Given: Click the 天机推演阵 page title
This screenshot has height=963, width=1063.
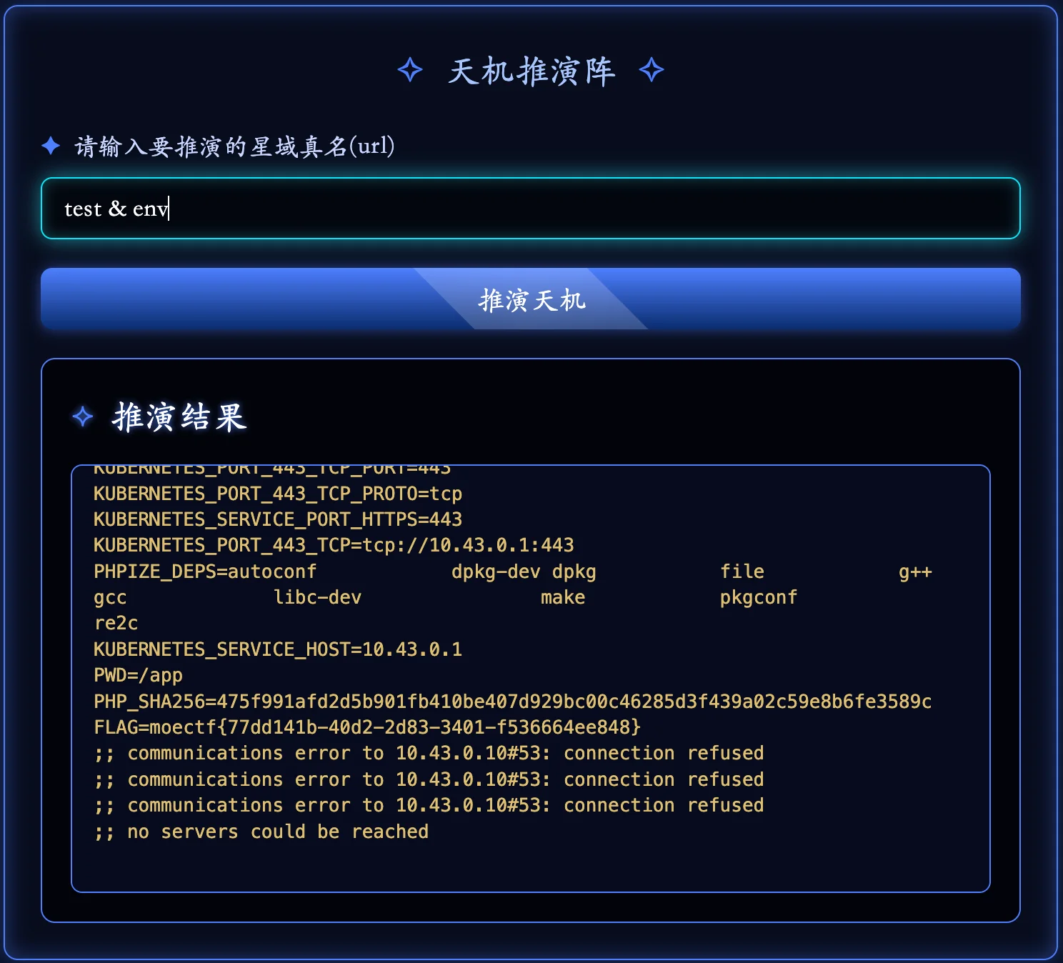Looking at the screenshot, I should [531, 71].
